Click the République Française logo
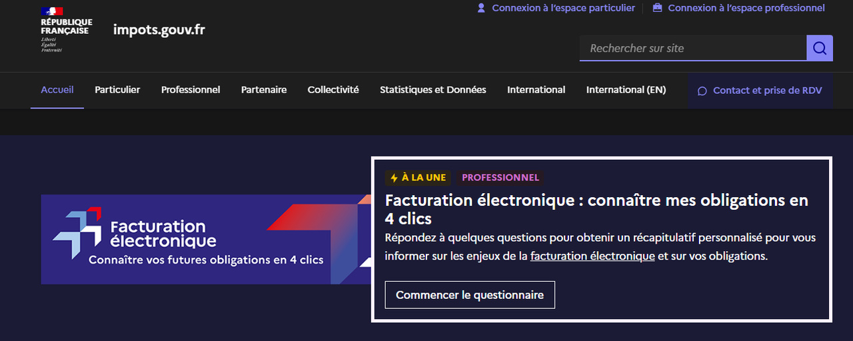The image size is (853, 341). tap(67, 29)
